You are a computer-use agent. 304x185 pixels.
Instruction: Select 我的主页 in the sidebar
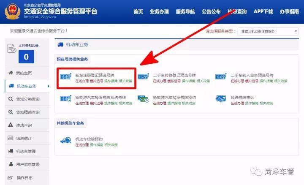point(24,73)
